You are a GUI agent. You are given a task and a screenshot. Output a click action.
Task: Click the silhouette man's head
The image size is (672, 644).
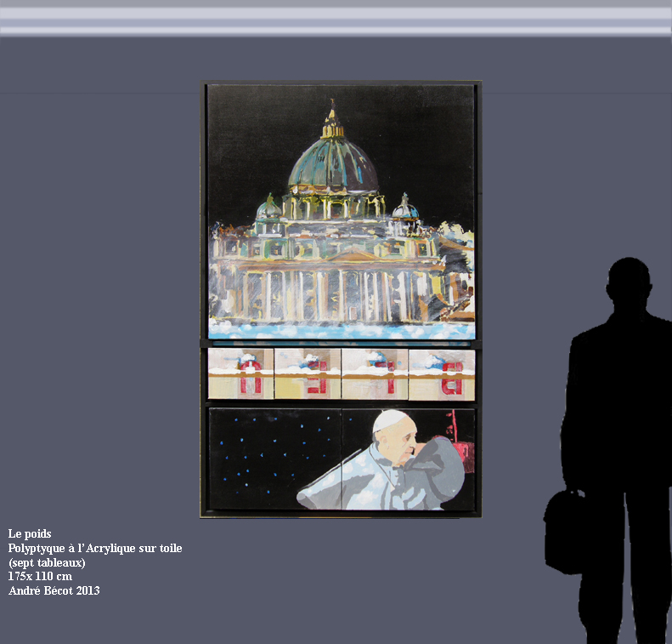629,285
